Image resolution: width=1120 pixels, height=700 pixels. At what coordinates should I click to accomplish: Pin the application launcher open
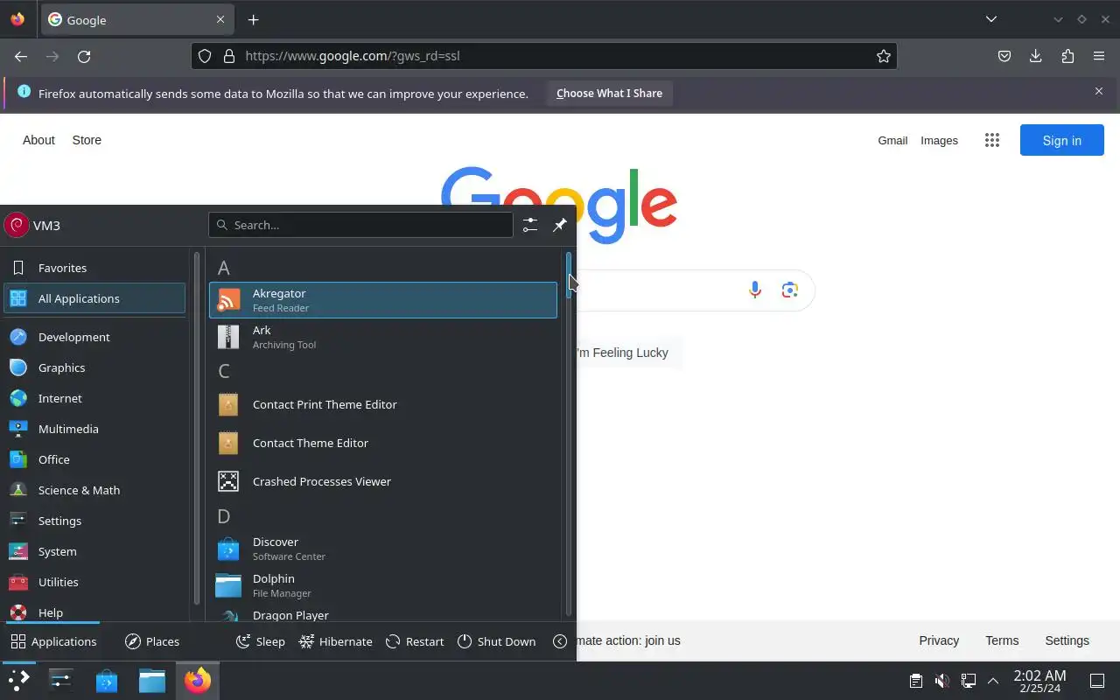pos(560,225)
